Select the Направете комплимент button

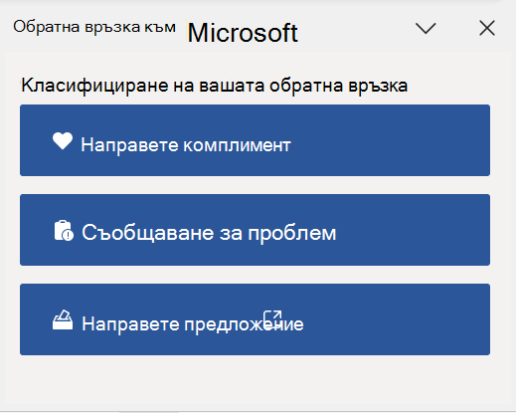click(255, 140)
